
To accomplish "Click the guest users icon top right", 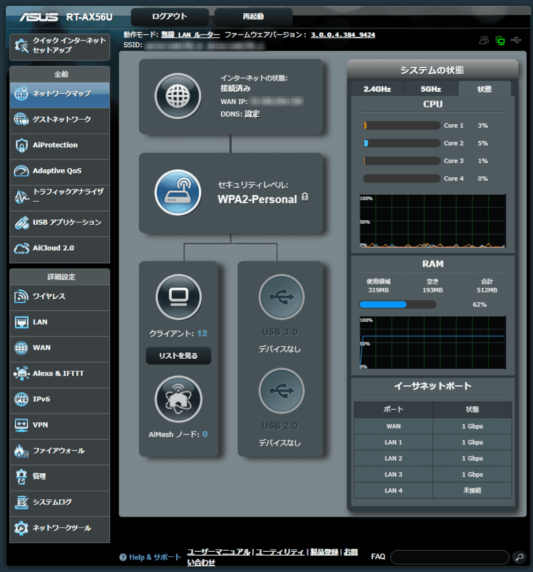I will (484, 40).
